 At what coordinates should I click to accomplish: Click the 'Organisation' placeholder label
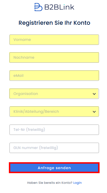[x=26, y=94]
